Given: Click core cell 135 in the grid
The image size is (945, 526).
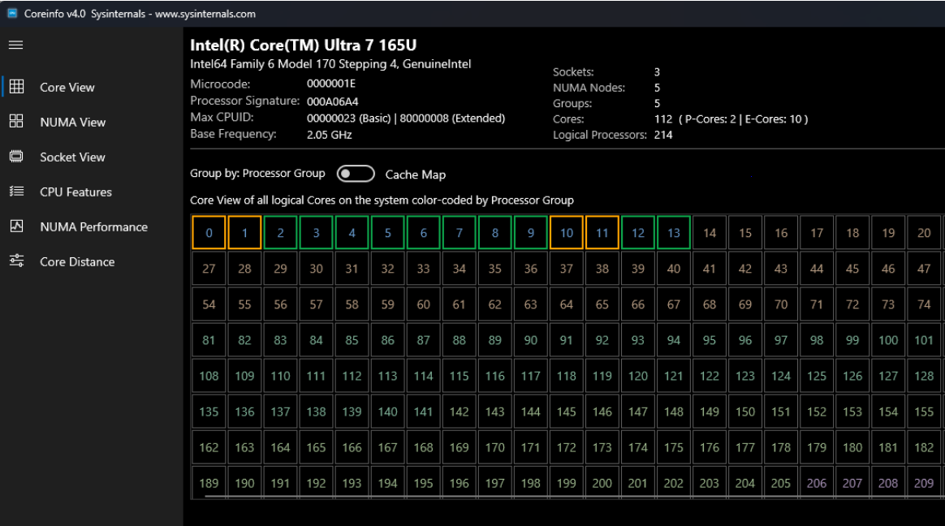Looking at the screenshot, I should click(x=208, y=412).
